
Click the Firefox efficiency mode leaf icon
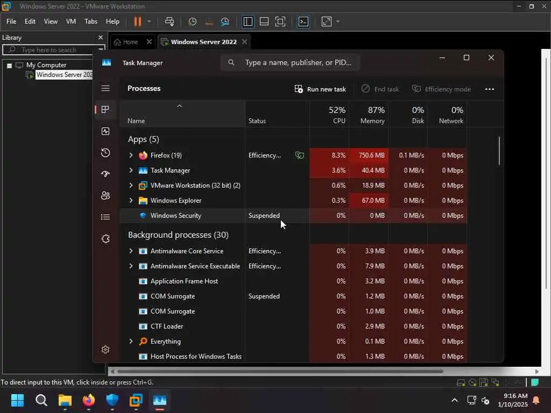pyautogui.click(x=299, y=155)
